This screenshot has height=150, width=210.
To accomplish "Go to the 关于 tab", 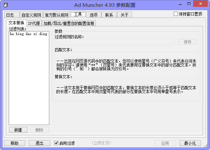I will (124, 15).
